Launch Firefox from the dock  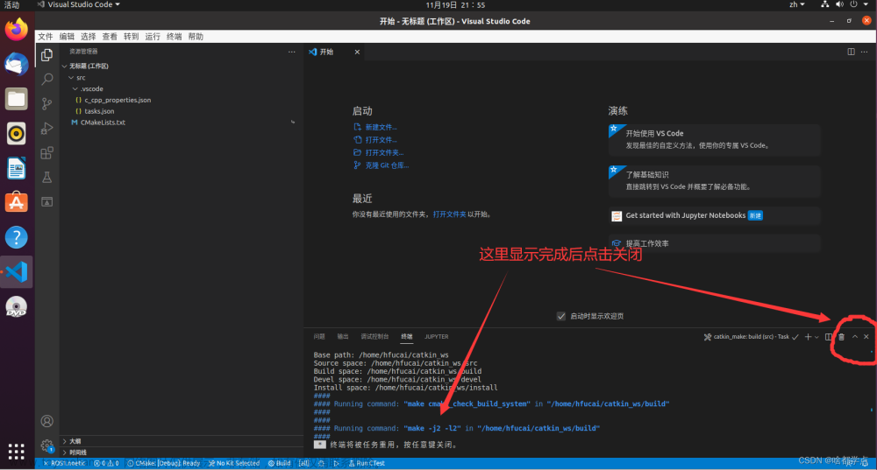(x=16, y=30)
